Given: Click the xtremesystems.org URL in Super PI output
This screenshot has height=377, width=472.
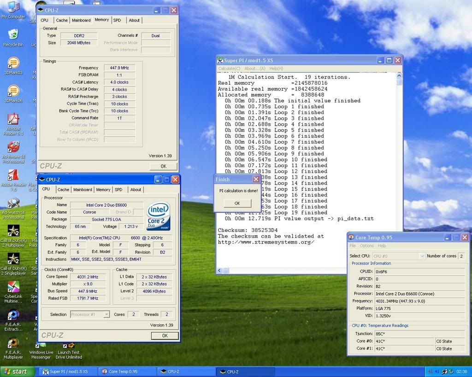Looking at the screenshot, I should pyautogui.click(x=266, y=242).
